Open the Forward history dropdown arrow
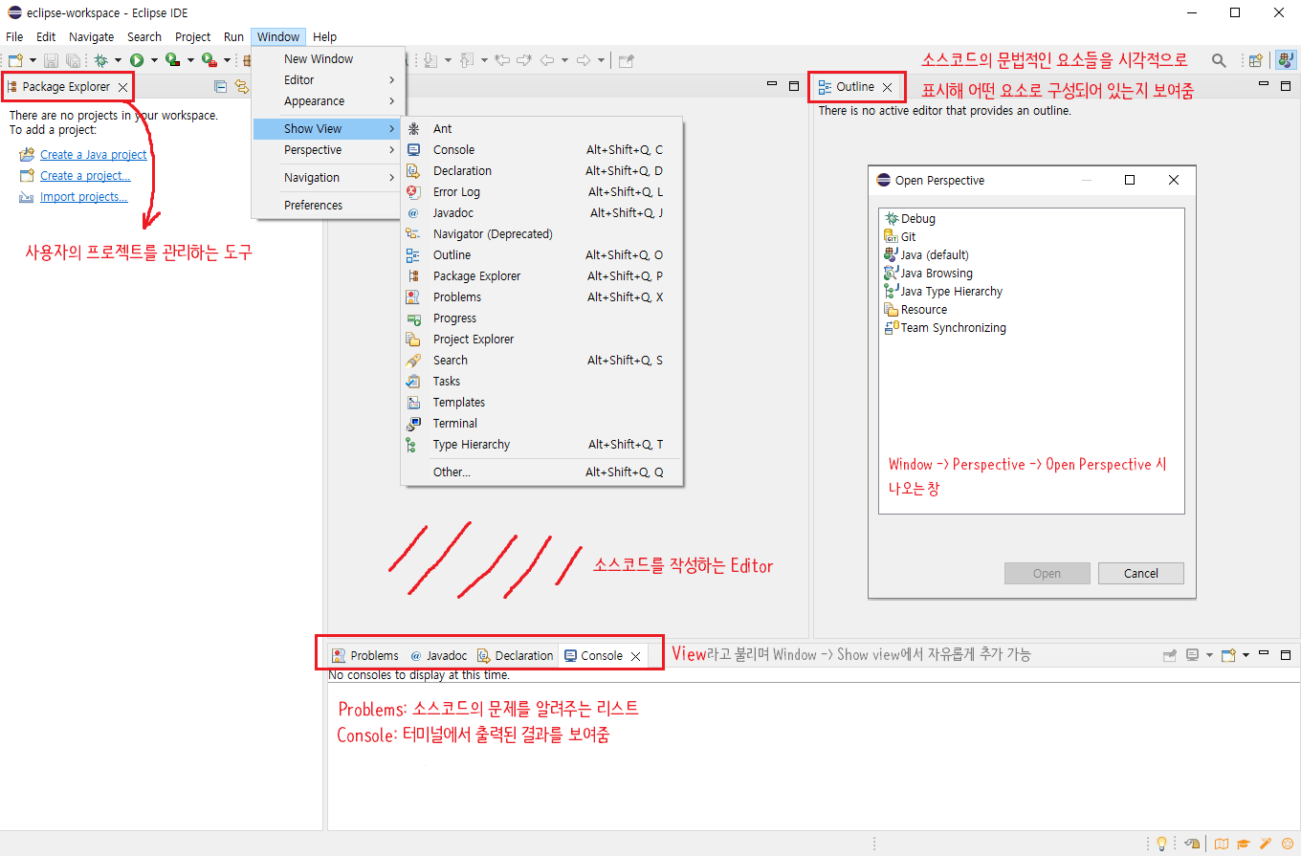 [601, 60]
